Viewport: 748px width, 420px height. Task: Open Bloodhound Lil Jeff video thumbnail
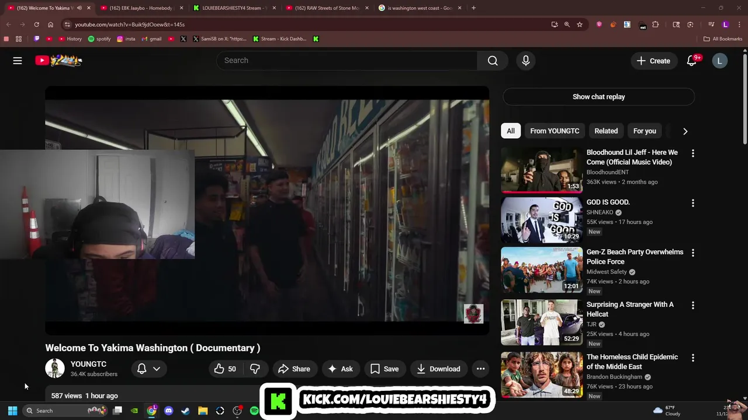pyautogui.click(x=542, y=169)
